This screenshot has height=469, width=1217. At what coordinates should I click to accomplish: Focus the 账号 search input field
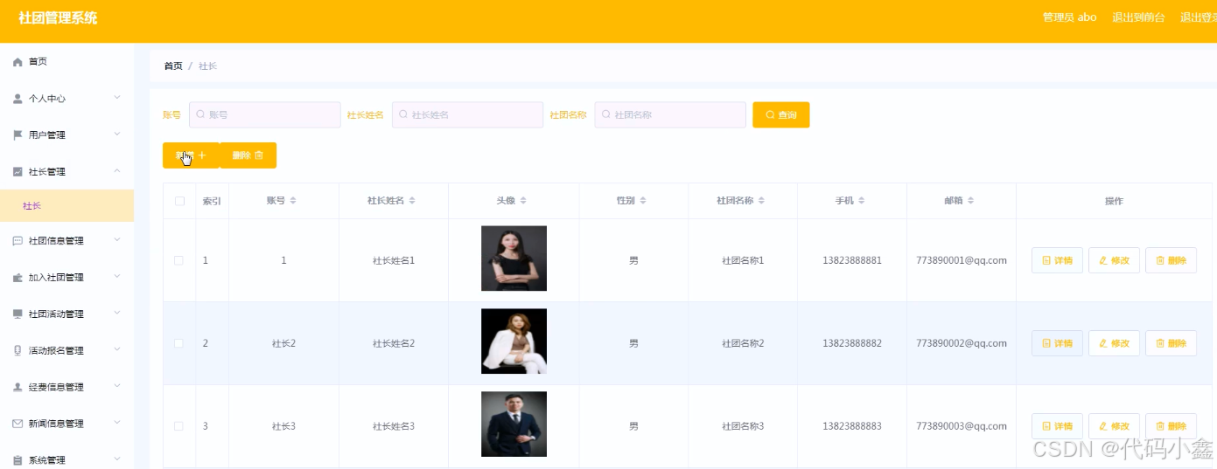tap(265, 114)
